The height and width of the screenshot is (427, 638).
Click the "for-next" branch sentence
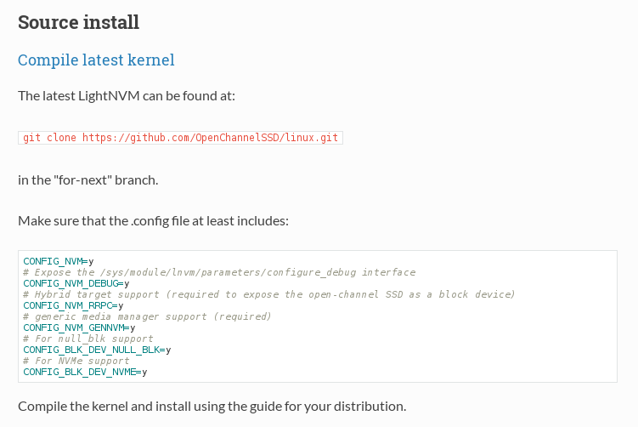[x=88, y=180]
